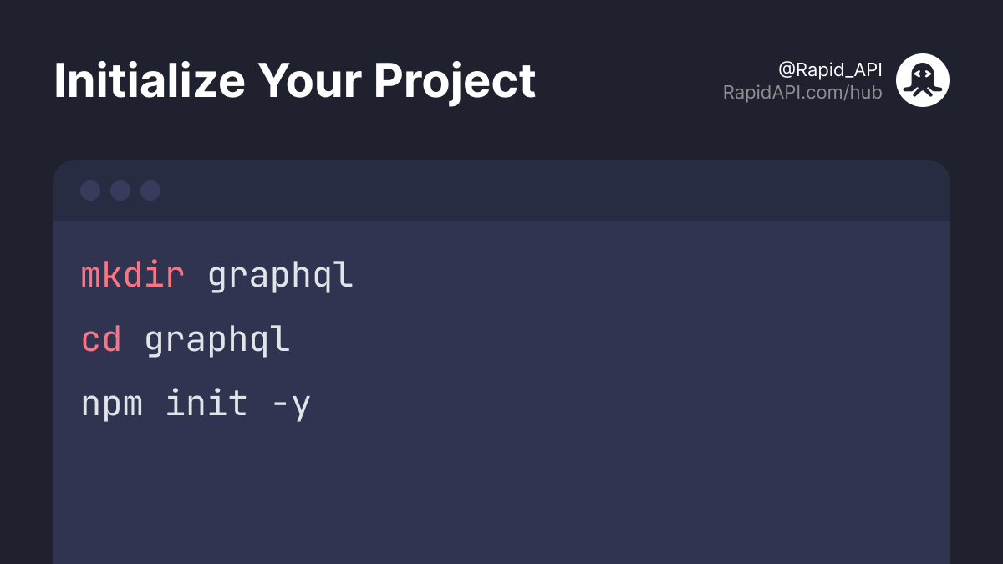This screenshot has height=564, width=1003.
Task: Click the third window dot in the title bar
Action: [x=150, y=191]
